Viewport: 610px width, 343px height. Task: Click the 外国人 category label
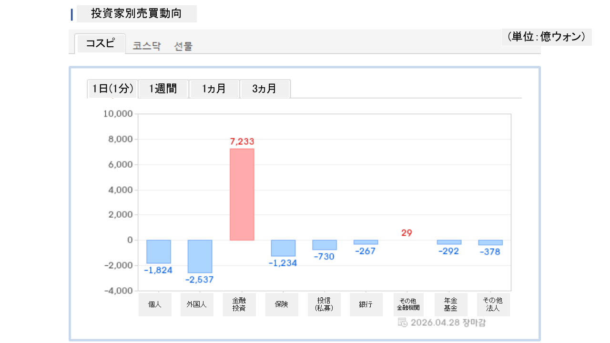coord(197,304)
